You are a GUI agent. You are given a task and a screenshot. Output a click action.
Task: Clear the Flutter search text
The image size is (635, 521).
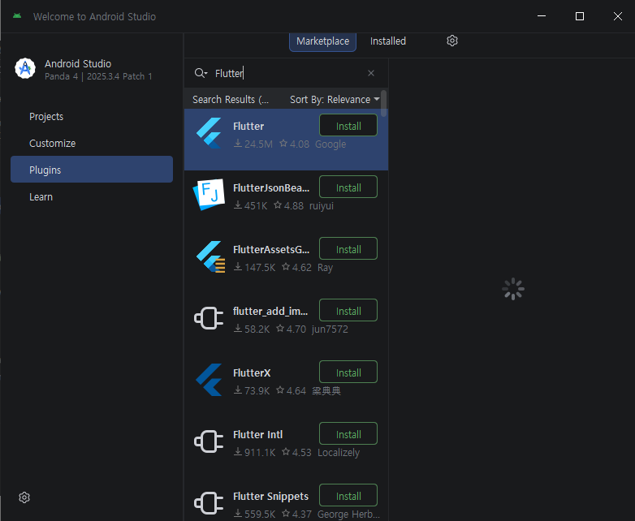pyautogui.click(x=371, y=73)
